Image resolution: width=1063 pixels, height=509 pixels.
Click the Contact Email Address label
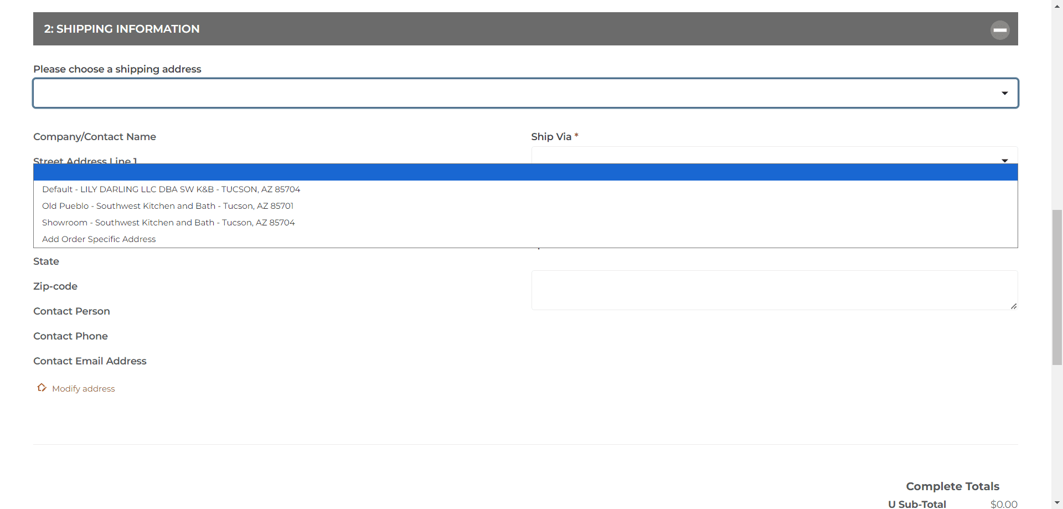tap(90, 361)
